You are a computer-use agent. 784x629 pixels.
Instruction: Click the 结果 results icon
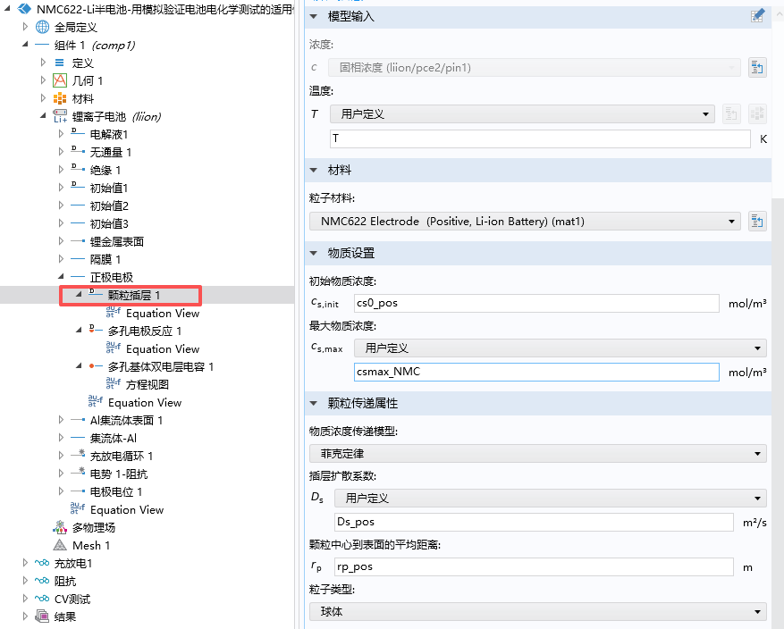tap(42, 616)
